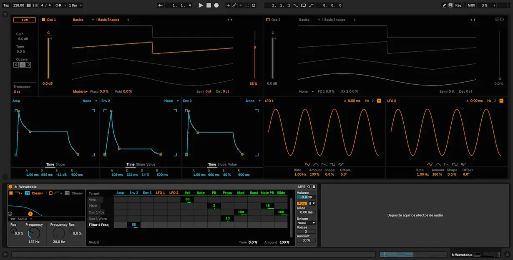Open the Osc 1 Modern effect mode dropdown
This screenshot has height=260, width=513.
[80, 91]
